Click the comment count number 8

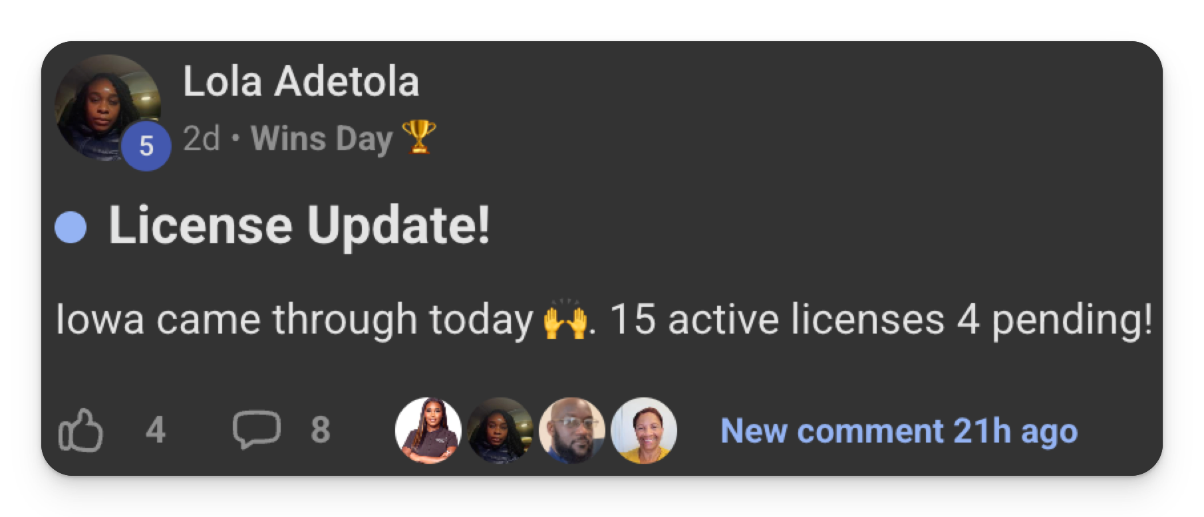pyautogui.click(x=320, y=430)
